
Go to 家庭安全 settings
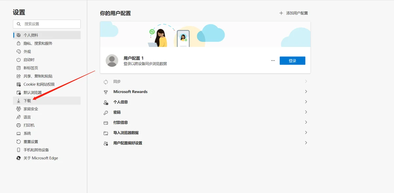click(31, 109)
